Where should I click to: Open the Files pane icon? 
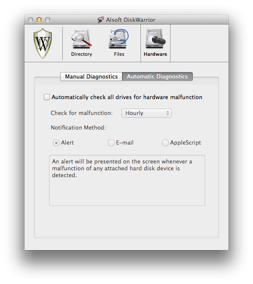pyautogui.click(x=119, y=43)
